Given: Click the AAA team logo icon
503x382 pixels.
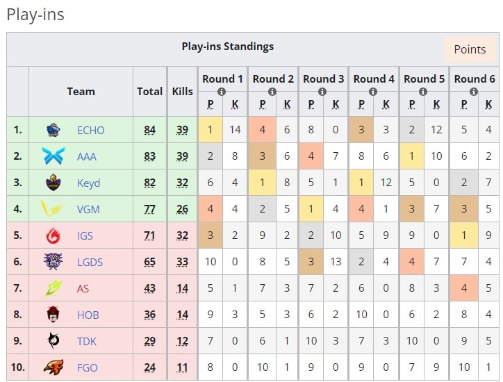Looking at the screenshot, I should [53, 156].
